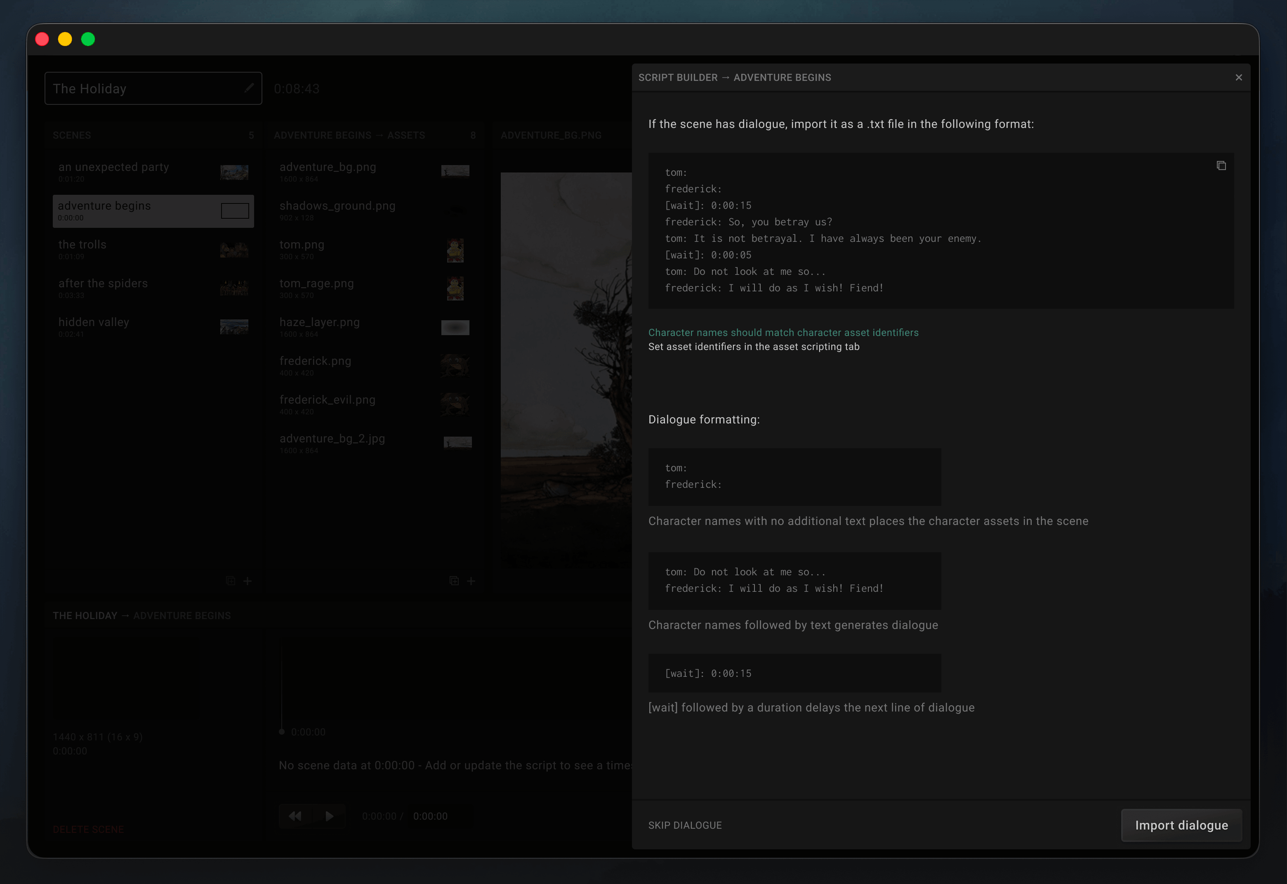Duplicate an asset using the copy icon
1287x884 pixels.
[455, 581]
